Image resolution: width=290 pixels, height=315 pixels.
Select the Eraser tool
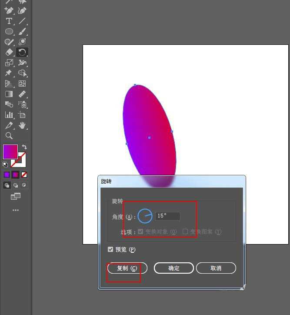[9, 52]
